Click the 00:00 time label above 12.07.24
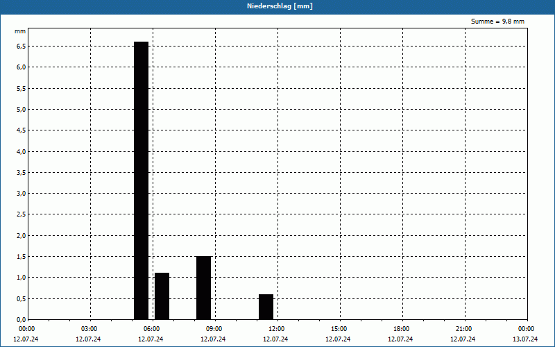Viewport: 555px width, 347px height. point(26,329)
